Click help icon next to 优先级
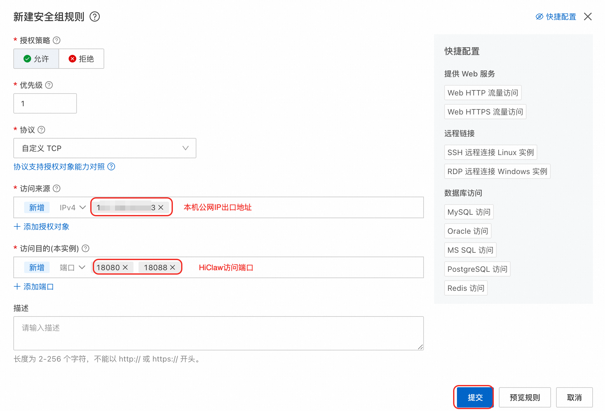The width and height of the screenshot is (605, 411). coord(49,85)
